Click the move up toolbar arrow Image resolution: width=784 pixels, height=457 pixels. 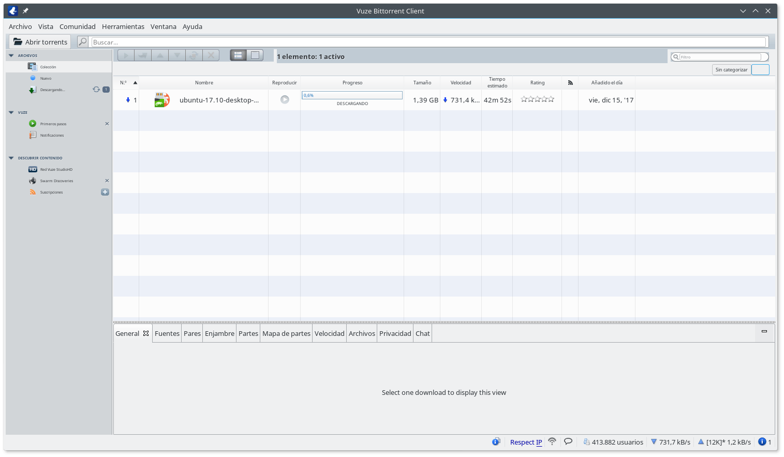point(160,55)
